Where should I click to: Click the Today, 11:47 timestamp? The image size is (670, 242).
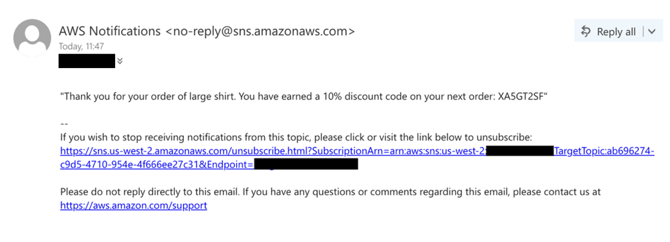click(x=81, y=47)
